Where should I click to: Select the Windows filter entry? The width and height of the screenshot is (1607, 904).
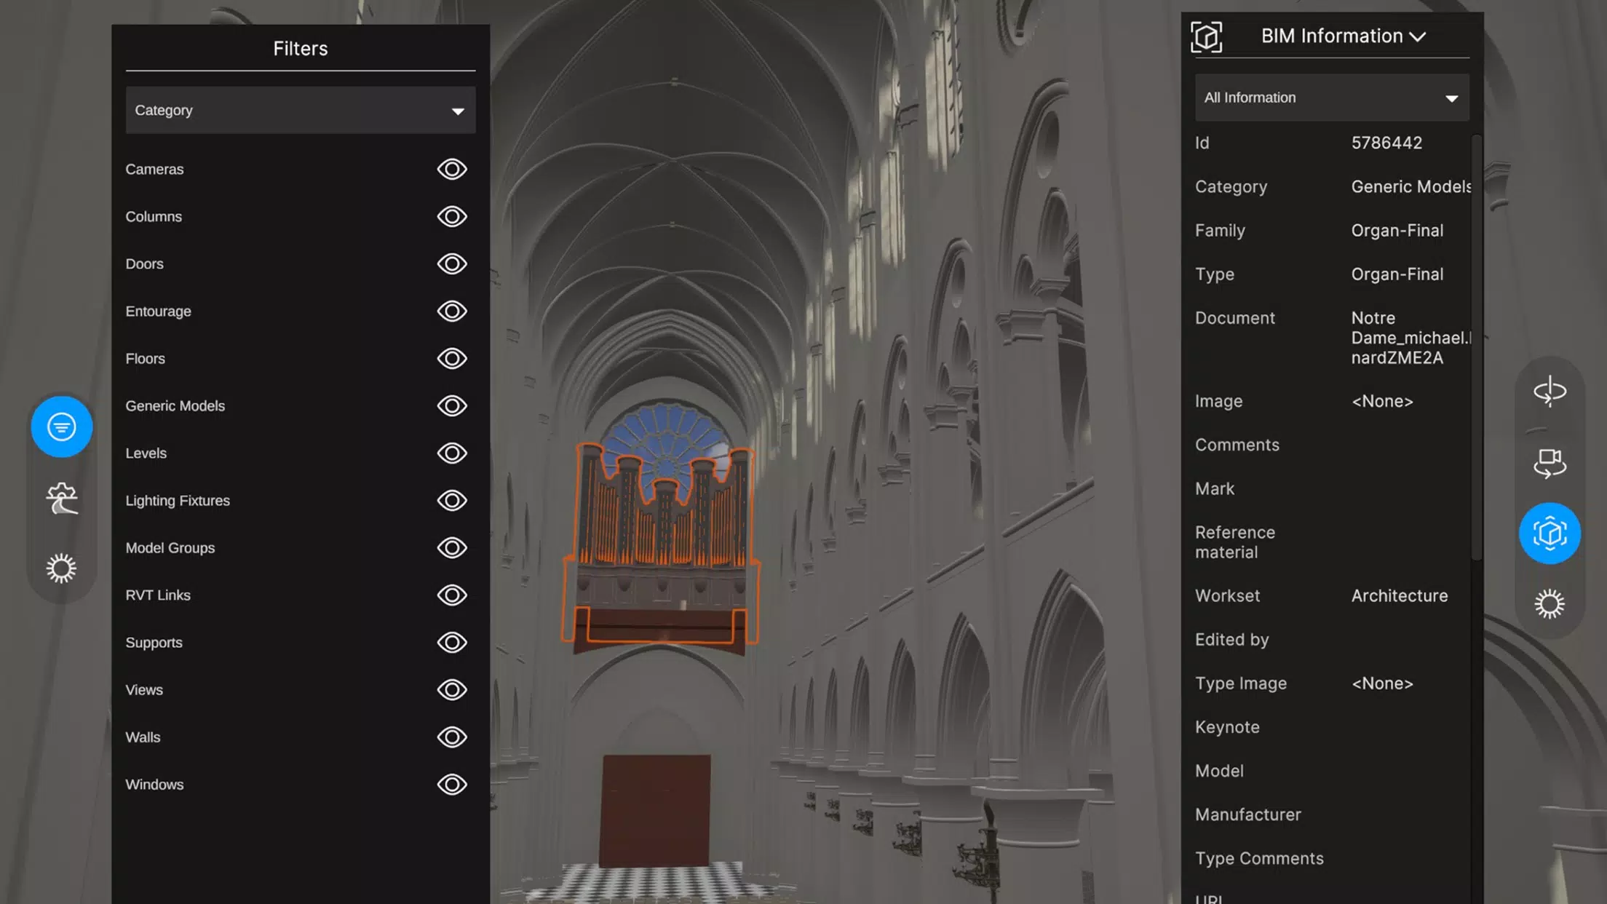pyautogui.click(x=154, y=785)
